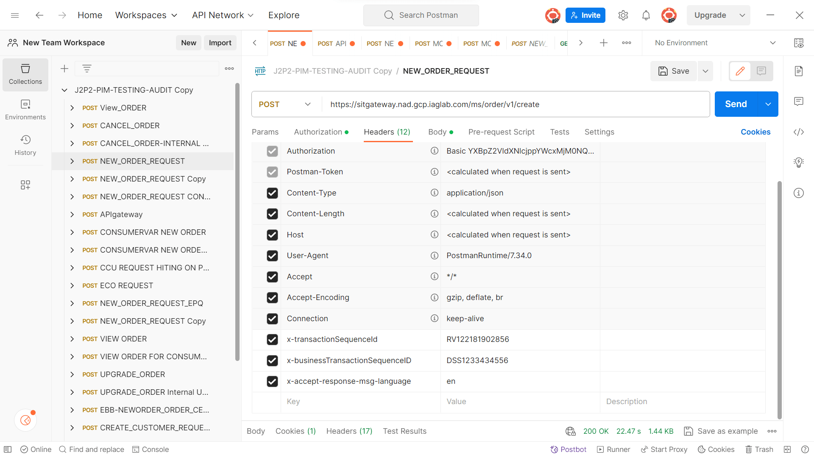Open the comments panel on the right
This screenshot has width=814, height=457.
[799, 101]
